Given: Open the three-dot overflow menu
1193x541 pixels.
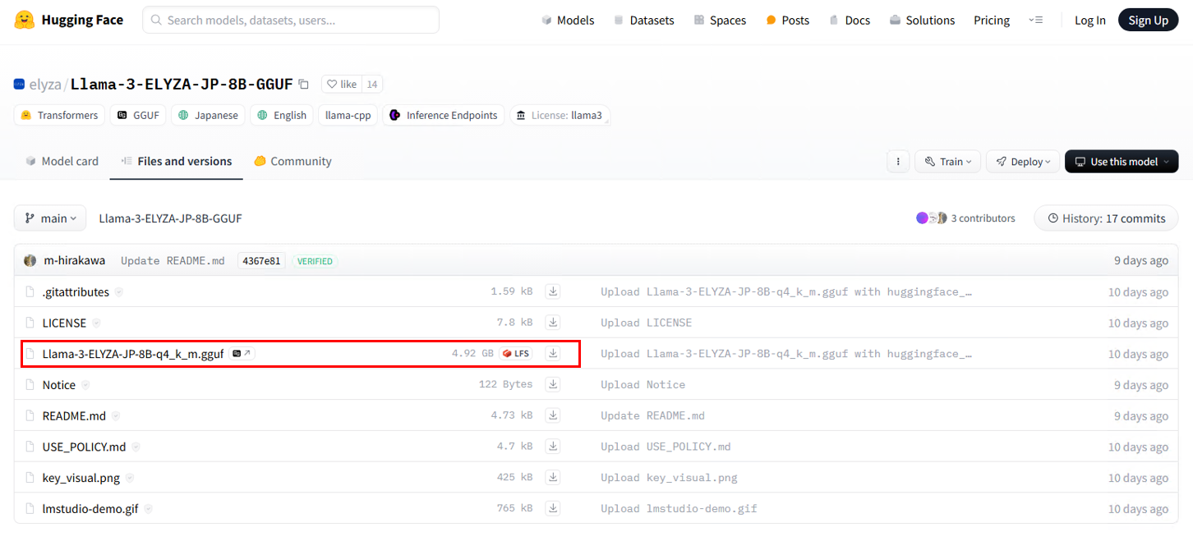Looking at the screenshot, I should pos(898,161).
